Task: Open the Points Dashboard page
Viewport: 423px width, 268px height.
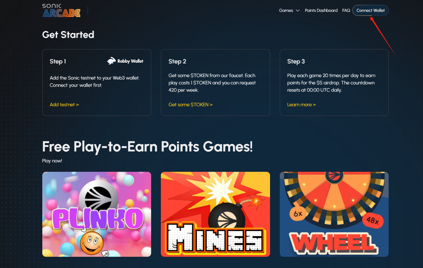Action: [321, 10]
